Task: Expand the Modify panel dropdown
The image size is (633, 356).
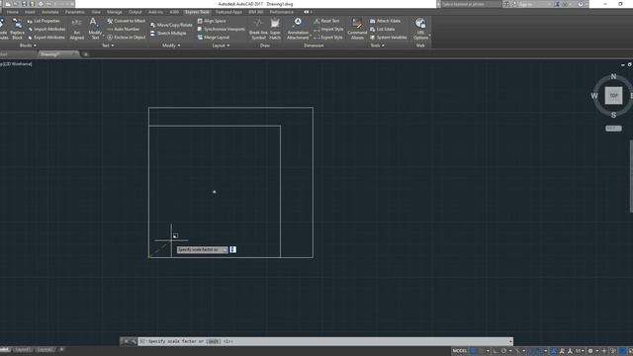Action: [171, 45]
